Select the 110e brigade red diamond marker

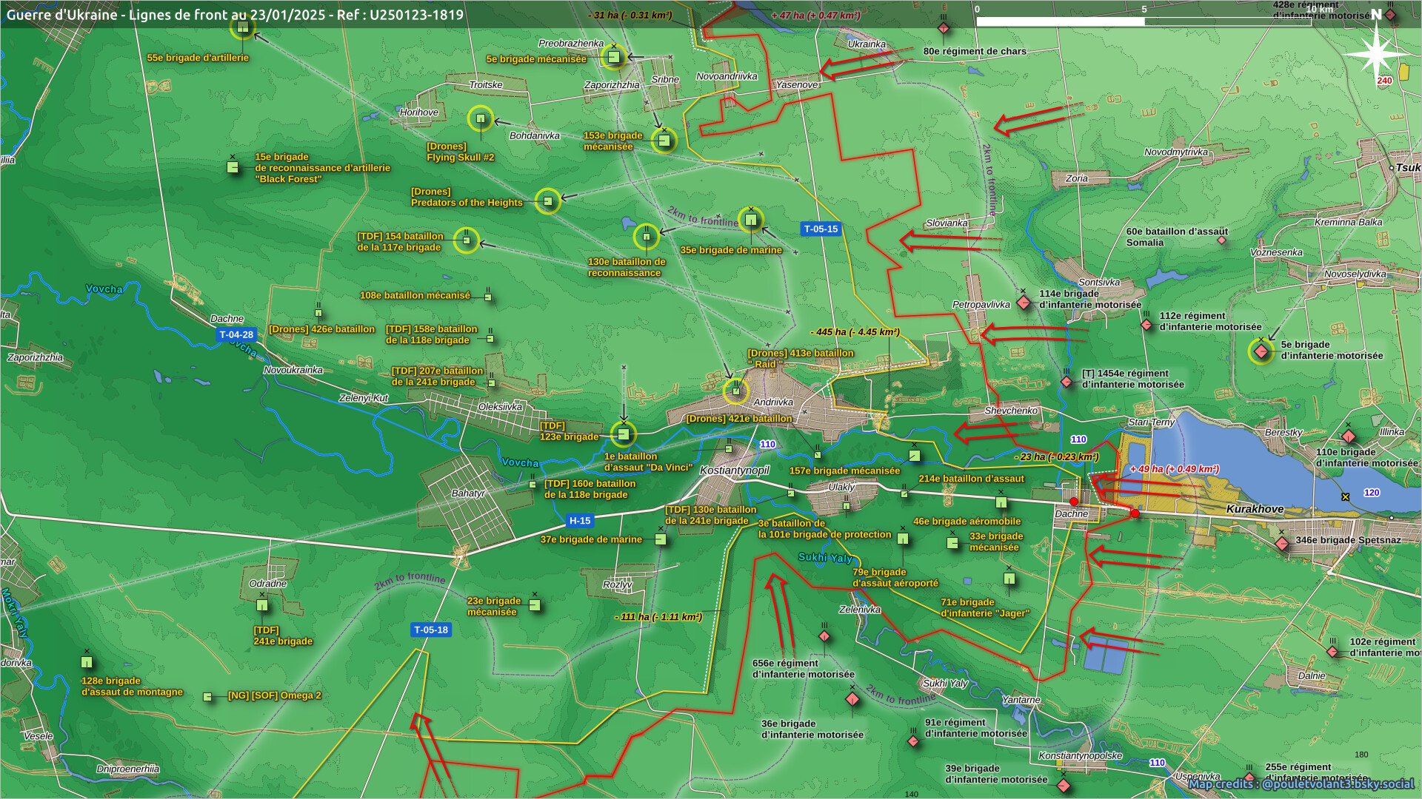1349,436
